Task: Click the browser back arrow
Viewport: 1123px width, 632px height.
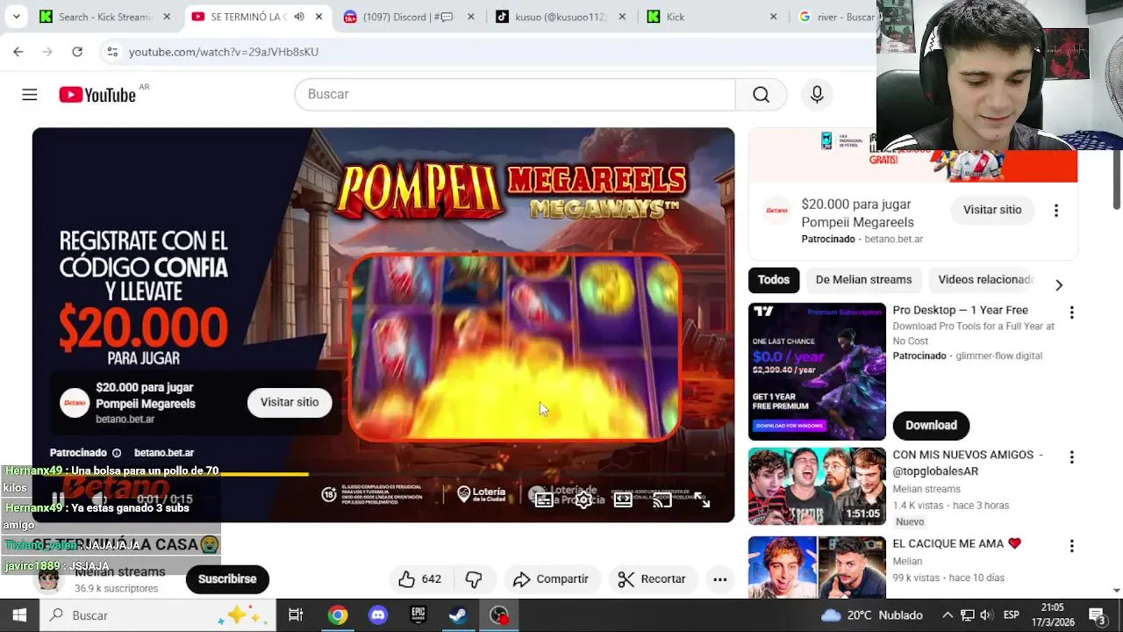Action: point(18,52)
